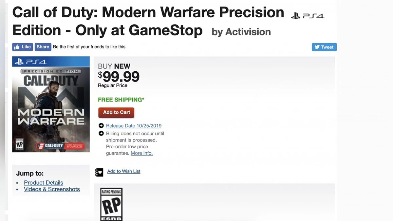Screen dimensions: 393x221
Task: Jump to Videos & Screenshots section
Action: point(52,189)
